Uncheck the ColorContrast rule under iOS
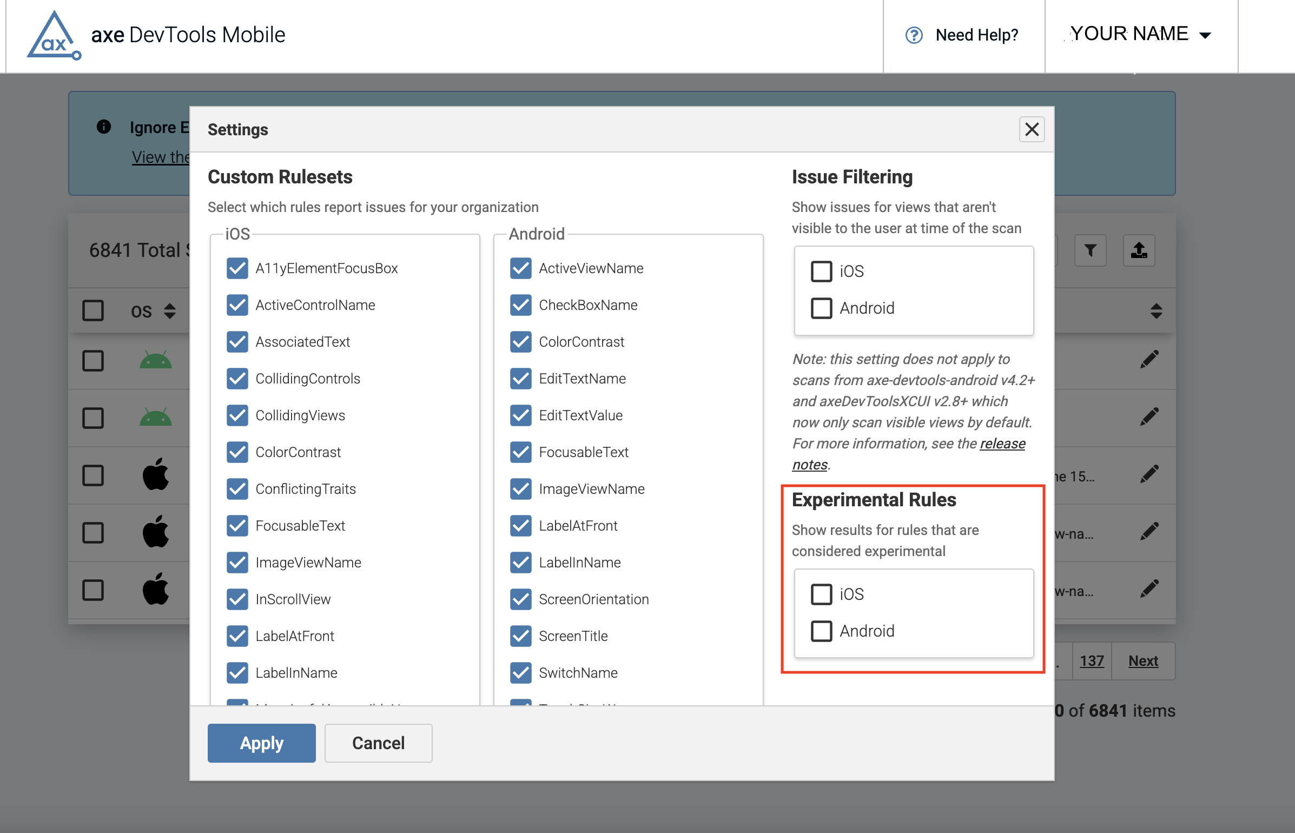Image resolution: width=1295 pixels, height=833 pixels. (237, 452)
